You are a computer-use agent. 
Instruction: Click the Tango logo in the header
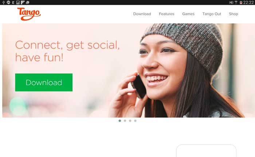pos(29,14)
